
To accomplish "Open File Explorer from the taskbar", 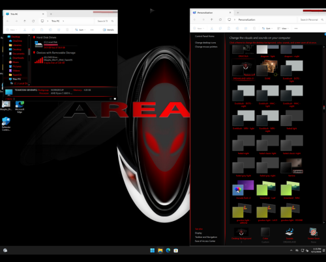I will coord(160,250).
